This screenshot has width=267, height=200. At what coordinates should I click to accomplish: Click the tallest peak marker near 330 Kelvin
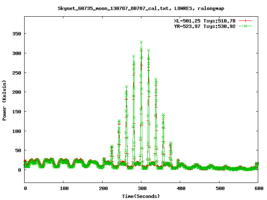[x=141, y=42]
